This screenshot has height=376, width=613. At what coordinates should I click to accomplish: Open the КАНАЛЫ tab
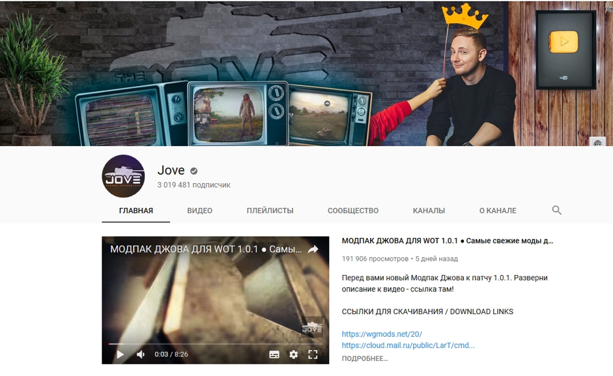click(429, 210)
